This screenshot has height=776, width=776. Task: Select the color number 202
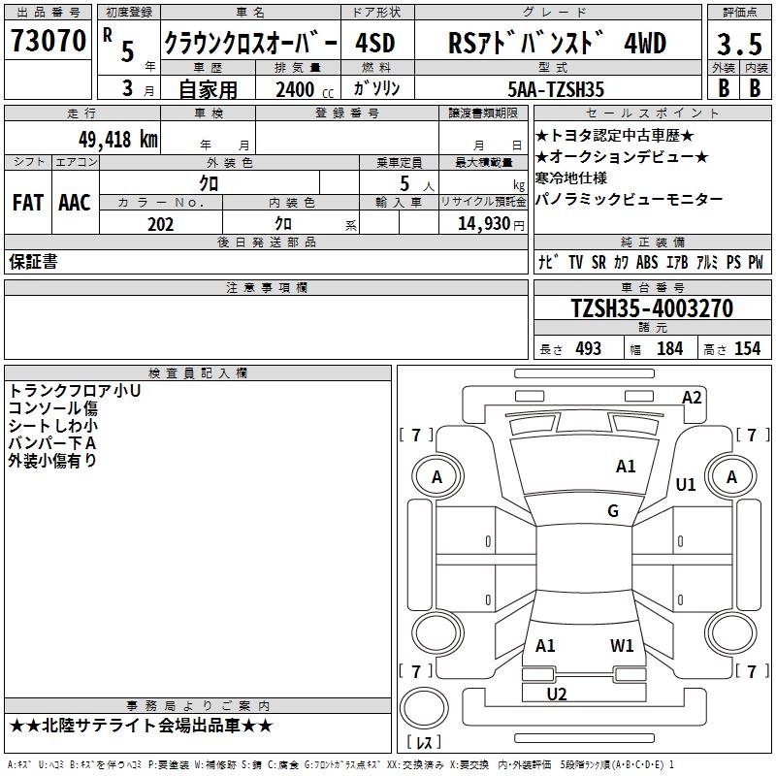coord(160,224)
